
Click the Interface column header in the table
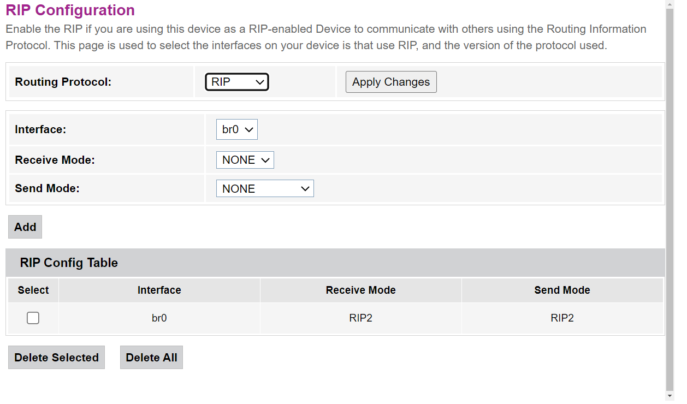click(x=159, y=290)
